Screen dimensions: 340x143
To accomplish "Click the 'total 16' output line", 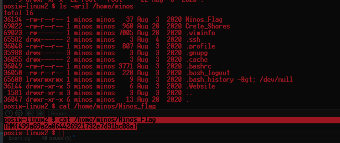I will [19, 13].
